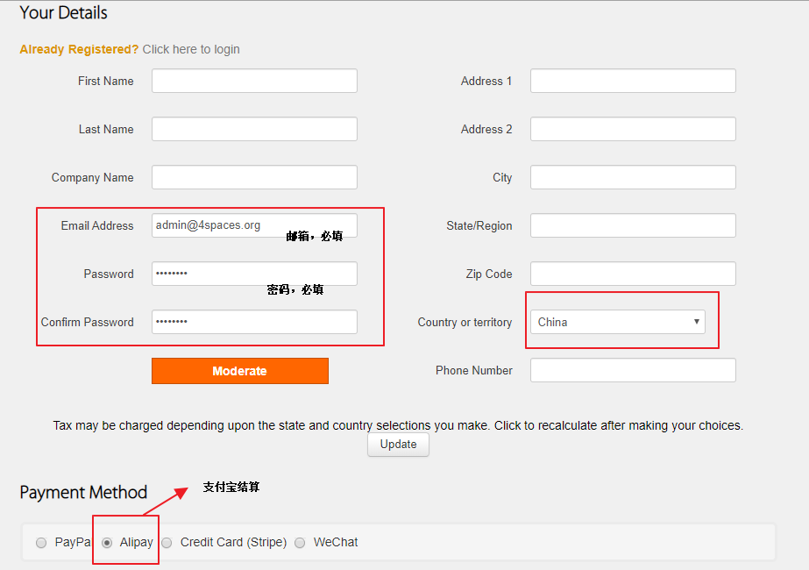
Task: Select Credit Card (Stripe) payment option
Action: point(167,543)
